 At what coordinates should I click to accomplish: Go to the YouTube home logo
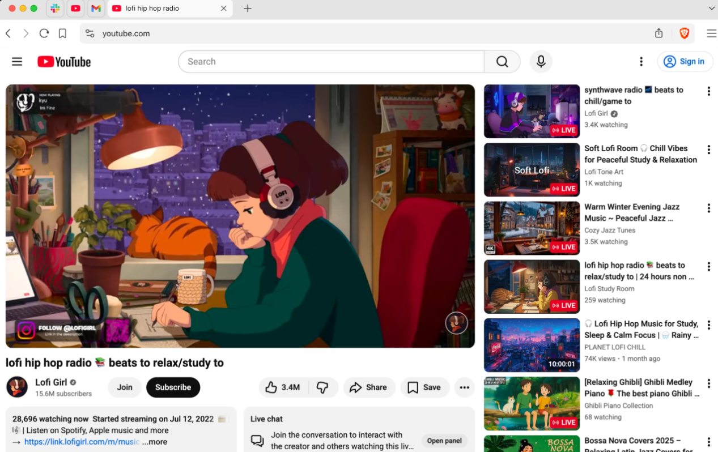64,62
